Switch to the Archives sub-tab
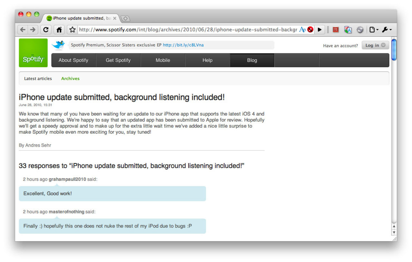 70,78
